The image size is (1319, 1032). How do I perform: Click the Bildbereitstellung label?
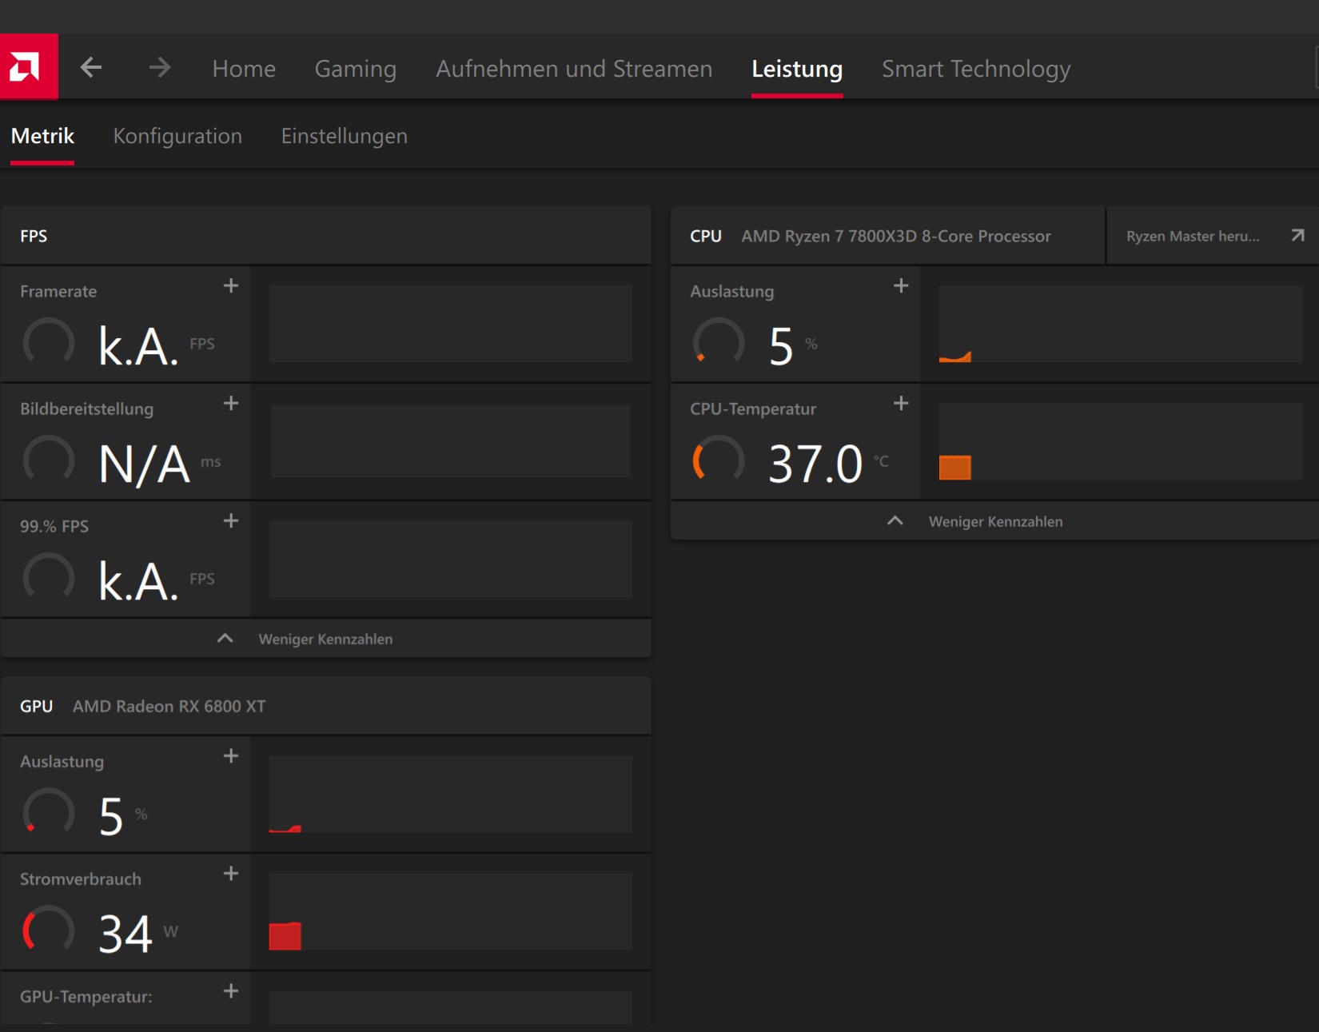(x=86, y=408)
